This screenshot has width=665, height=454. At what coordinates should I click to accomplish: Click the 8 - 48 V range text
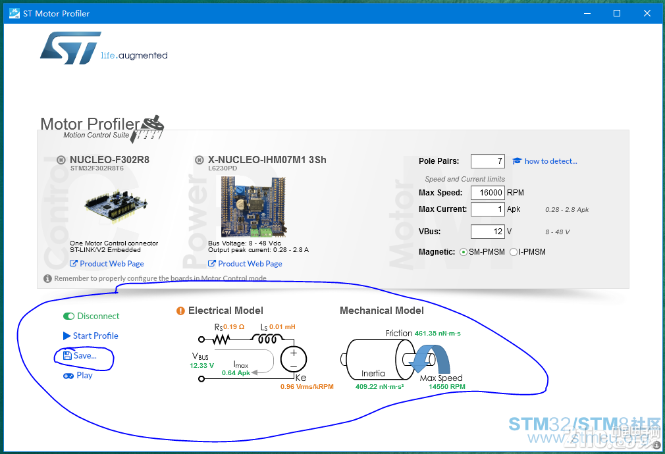(x=558, y=232)
